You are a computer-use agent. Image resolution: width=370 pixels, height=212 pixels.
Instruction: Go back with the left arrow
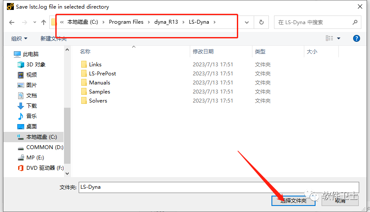coord(12,22)
